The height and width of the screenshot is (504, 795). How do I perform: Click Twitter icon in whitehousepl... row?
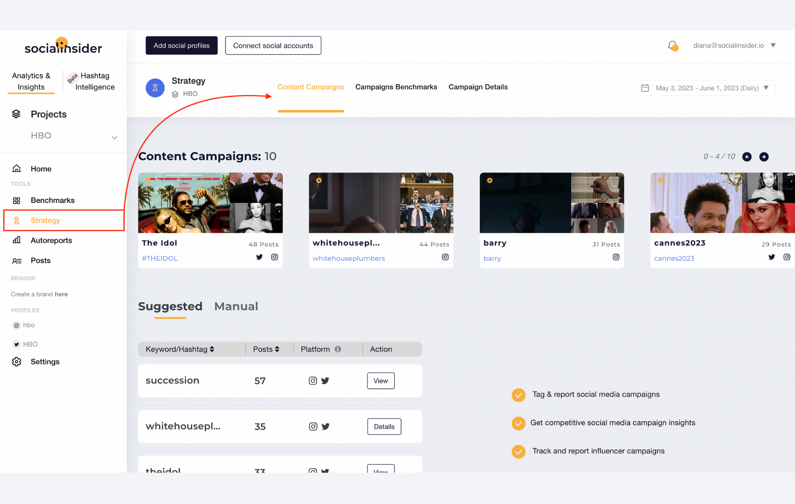pyautogui.click(x=326, y=426)
